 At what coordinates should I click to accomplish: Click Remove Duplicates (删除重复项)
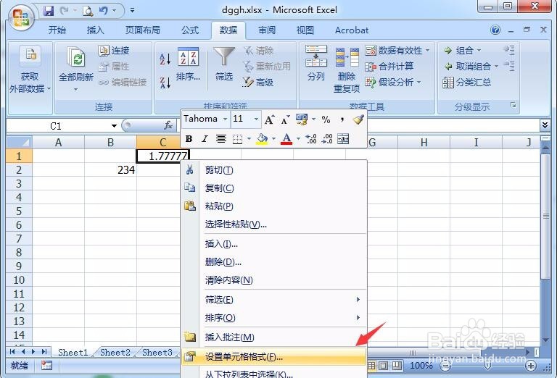tap(347, 70)
